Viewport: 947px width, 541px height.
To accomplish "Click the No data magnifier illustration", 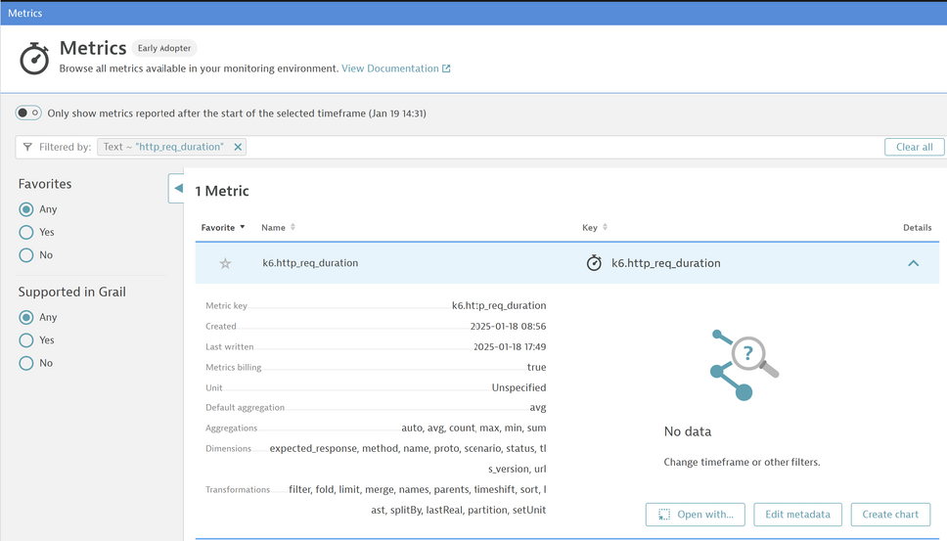I will coord(745,365).
